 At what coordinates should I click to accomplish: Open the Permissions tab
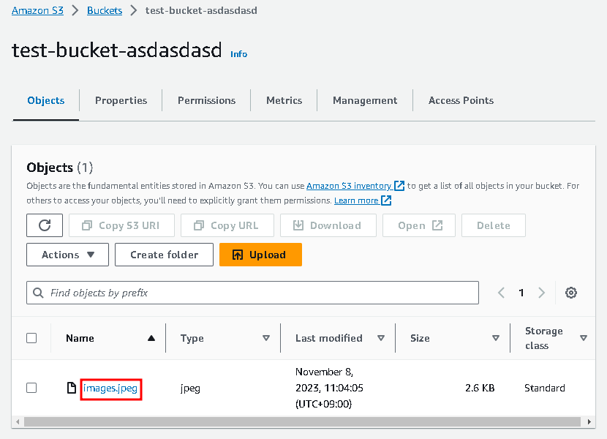[x=206, y=100]
